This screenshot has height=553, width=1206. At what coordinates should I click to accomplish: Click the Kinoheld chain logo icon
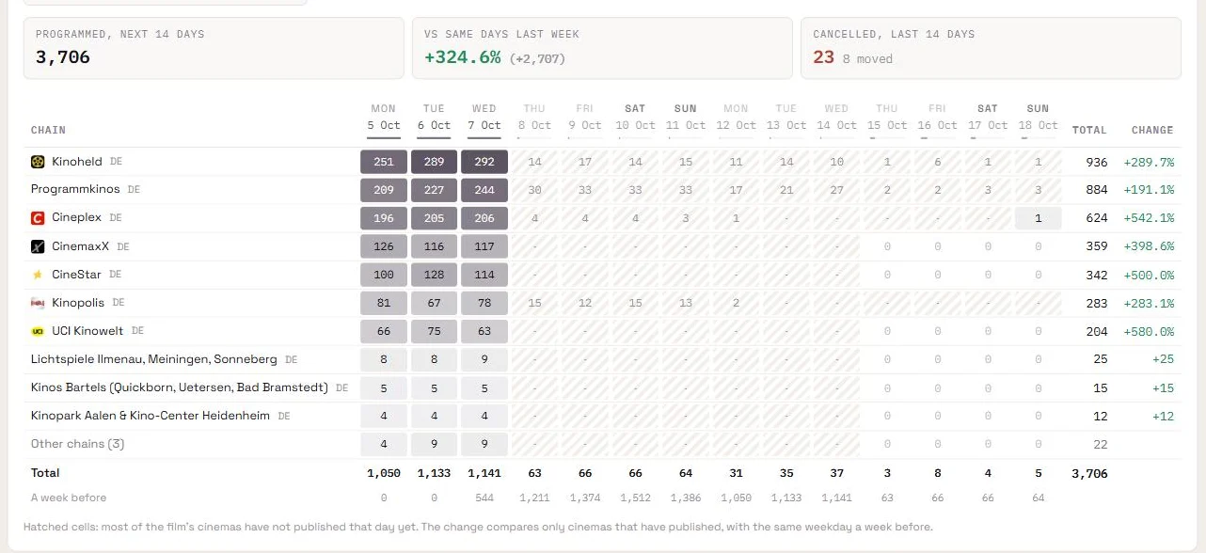coord(38,162)
